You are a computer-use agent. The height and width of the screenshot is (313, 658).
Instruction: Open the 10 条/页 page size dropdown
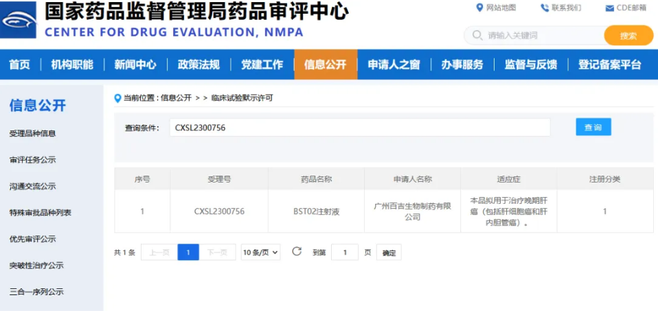click(x=260, y=252)
